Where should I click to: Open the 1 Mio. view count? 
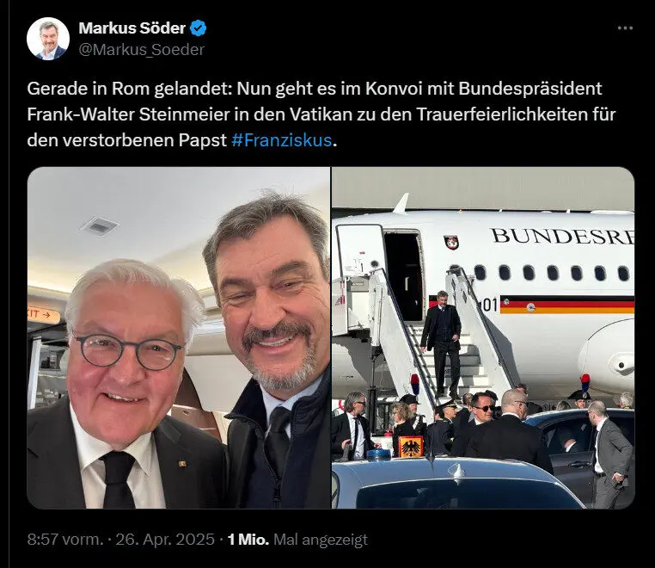[x=248, y=540]
